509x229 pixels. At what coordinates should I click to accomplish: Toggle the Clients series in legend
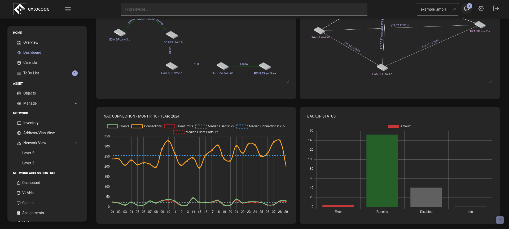112,127
